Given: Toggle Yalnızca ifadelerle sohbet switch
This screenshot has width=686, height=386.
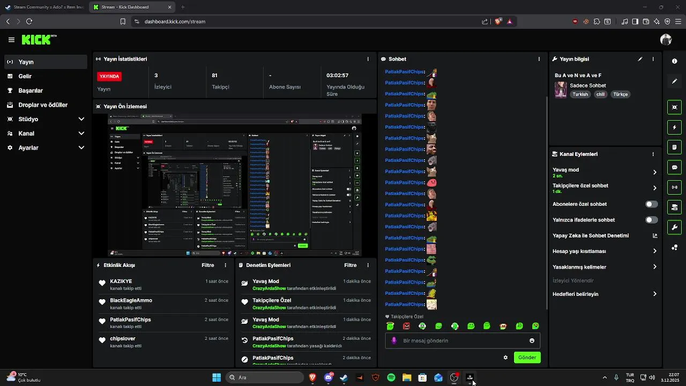Looking at the screenshot, I should click(652, 220).
